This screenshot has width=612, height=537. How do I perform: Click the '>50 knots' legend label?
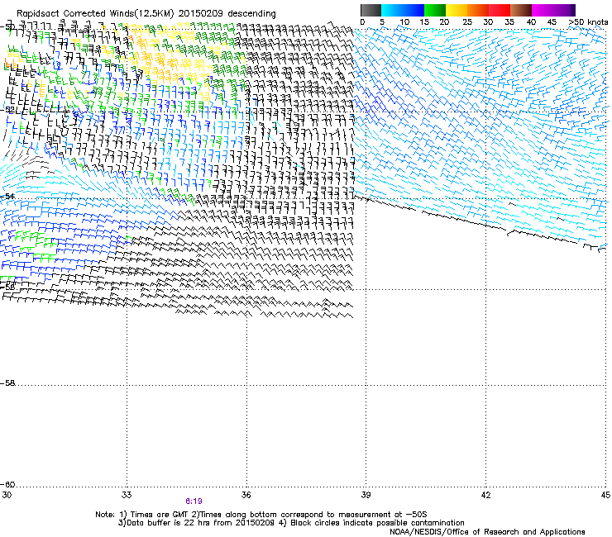[588, 22]
